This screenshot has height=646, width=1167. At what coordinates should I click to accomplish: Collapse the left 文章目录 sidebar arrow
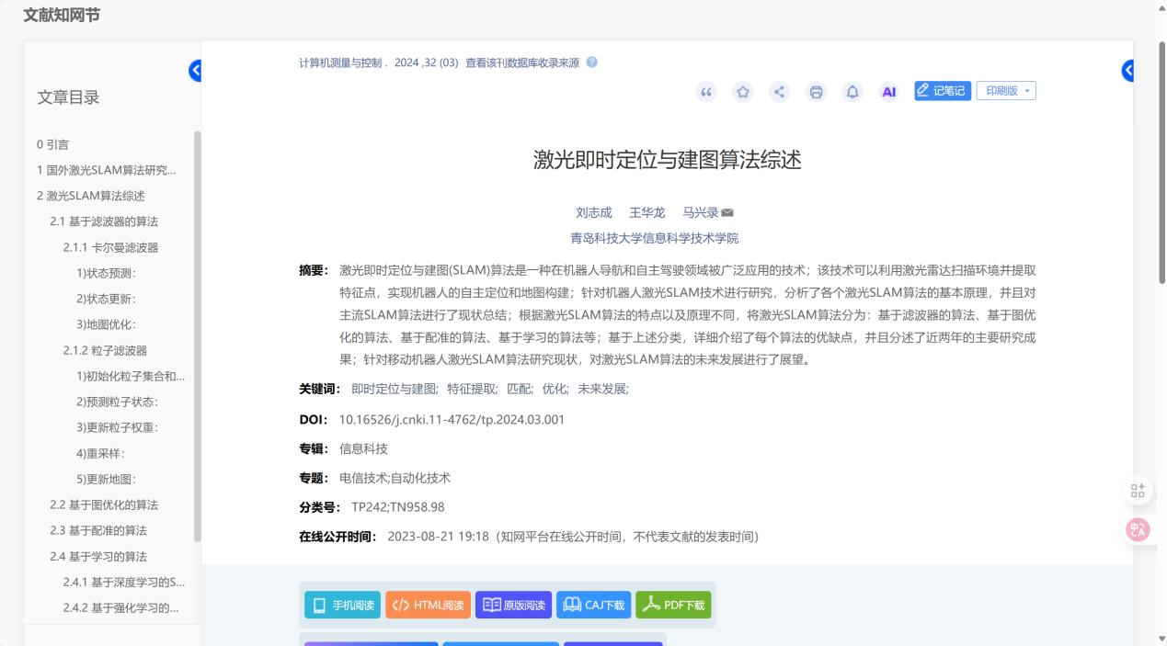pos(195,71)
